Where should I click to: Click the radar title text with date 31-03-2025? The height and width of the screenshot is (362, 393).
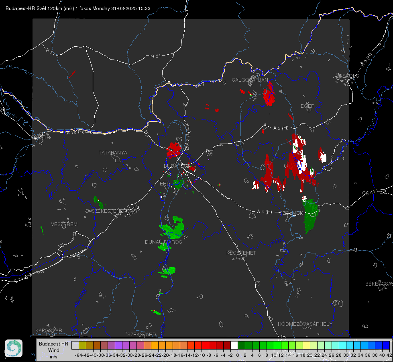tap(78, 8)
